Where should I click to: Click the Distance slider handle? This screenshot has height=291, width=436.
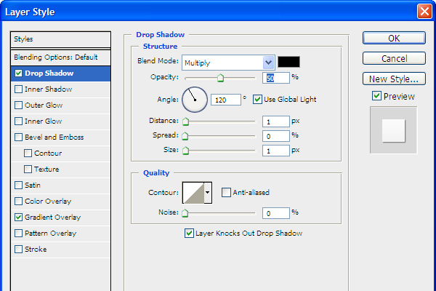[185, 121]
